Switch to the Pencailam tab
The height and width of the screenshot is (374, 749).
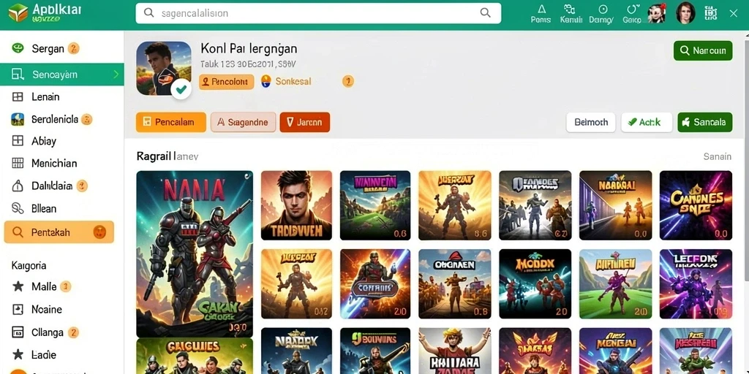pyautogui.click(x=171, y=122)
